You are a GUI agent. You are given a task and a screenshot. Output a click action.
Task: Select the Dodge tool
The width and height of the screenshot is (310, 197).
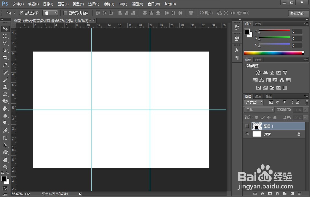coord(5,123)
